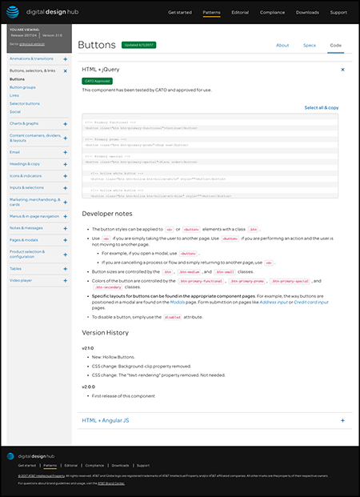Click plus icon next to Video player
Viewport: 360px width, 497px height.
[x=66, y=281]
